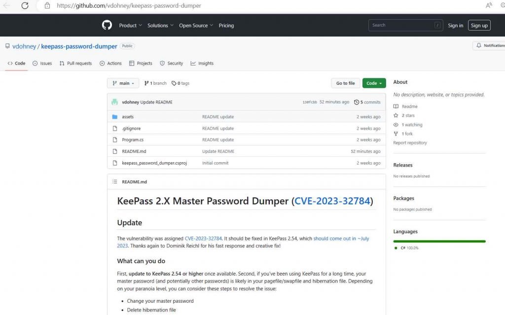Open the green Code dropdown

point(374,83)
